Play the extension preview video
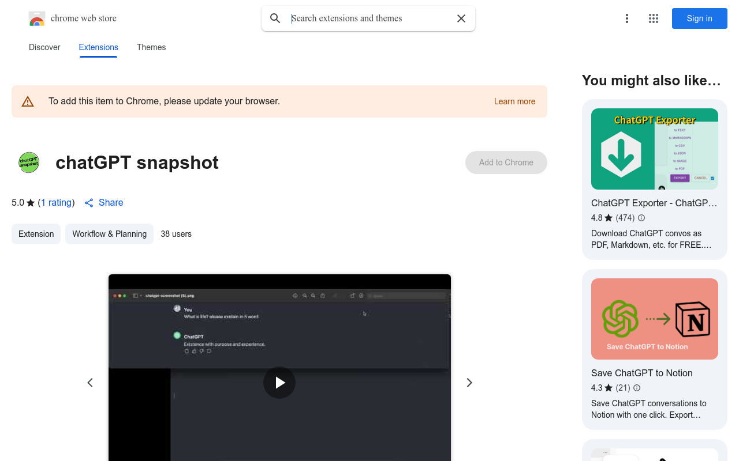 pos(279,383)
